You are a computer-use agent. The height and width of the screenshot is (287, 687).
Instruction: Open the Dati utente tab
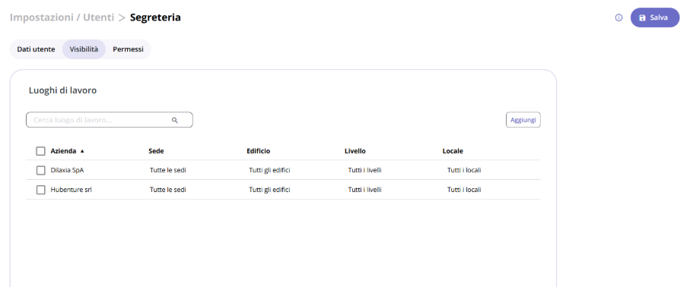(36, 49)
